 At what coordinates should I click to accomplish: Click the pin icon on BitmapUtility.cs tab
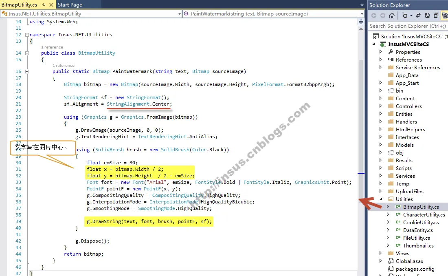point(44,5)
